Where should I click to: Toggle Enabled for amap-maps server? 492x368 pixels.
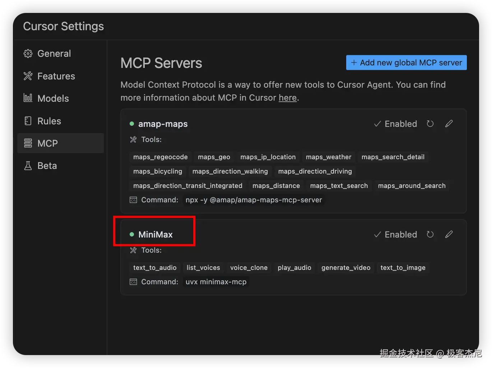[x=395, y=124]
